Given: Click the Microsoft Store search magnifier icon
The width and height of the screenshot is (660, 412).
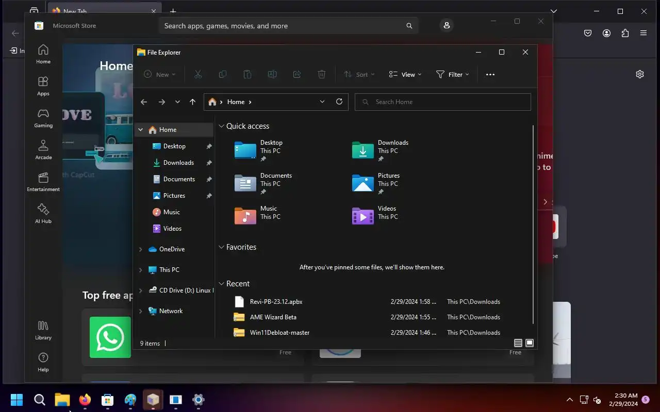Looking at the screenshot, I should click(409, 26).
